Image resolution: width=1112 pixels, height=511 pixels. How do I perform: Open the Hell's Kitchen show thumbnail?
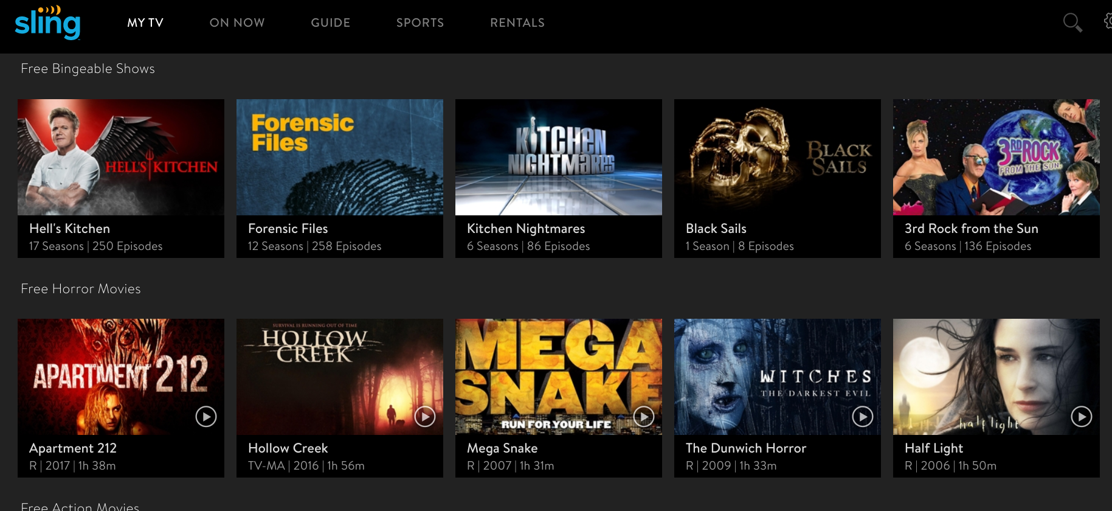coord(121,157)
